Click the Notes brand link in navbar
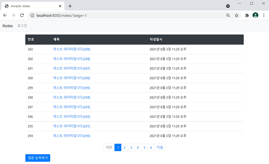This screenshot has height=164, width=269. 8,26
